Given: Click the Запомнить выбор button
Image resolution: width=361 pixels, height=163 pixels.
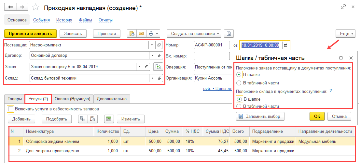Looking at the screenshot, I should point(259,116).
